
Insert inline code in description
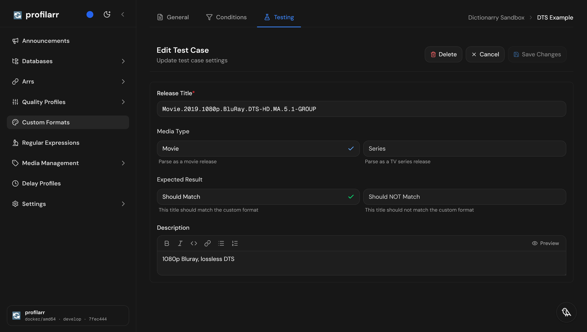click(x=194, y=243)
